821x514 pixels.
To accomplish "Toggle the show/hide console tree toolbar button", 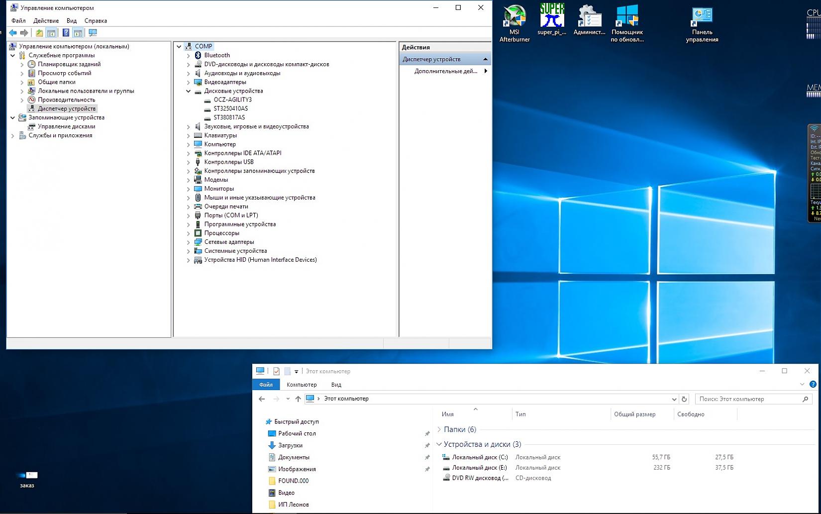I will pos(51,33).
